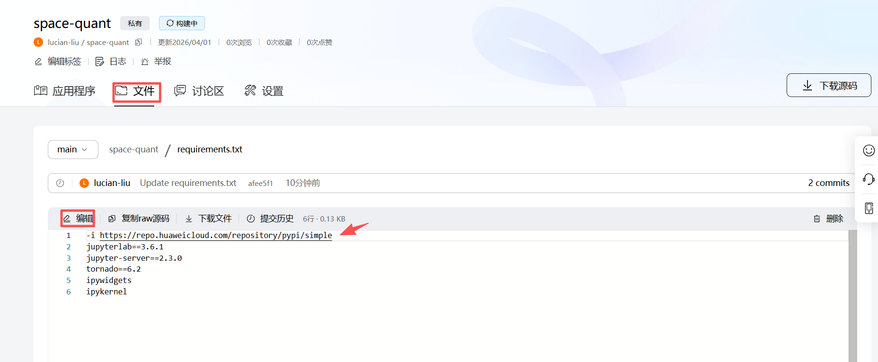The width and height of the screenshot is (878, 362).
Task: Click the code viewer vertical scrollbar
Action: pyautogui.click(x=852, y=293)
